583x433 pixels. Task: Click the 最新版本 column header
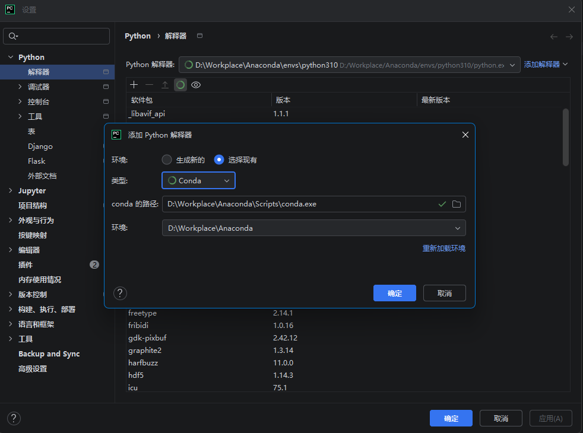tap(493, 100)
